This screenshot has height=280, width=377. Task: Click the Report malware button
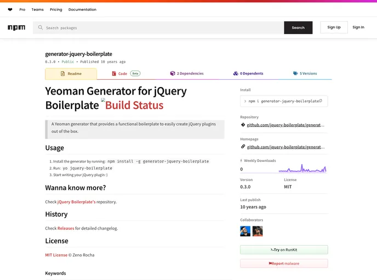284,264
